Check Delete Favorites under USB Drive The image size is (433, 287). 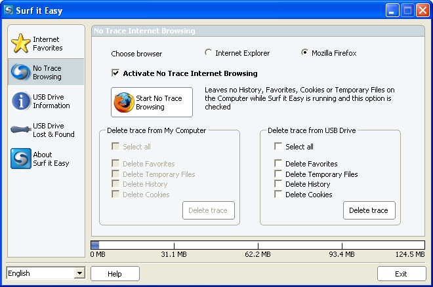pyautogui.click(x=278, y=163)
